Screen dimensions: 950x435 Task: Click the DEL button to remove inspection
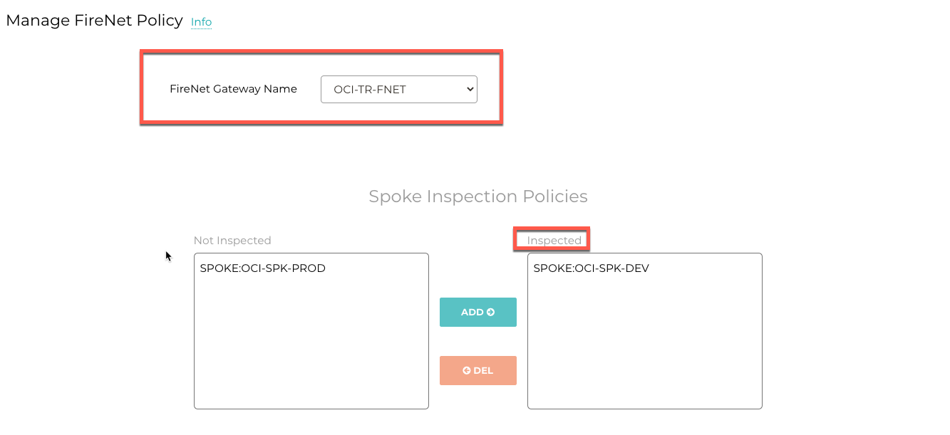coord(477,370)
